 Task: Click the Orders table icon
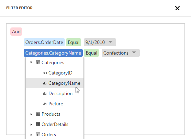[38, 135]
